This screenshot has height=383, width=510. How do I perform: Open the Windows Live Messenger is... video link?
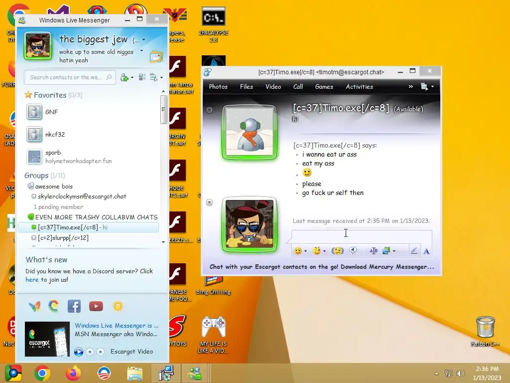pos(117,326)
